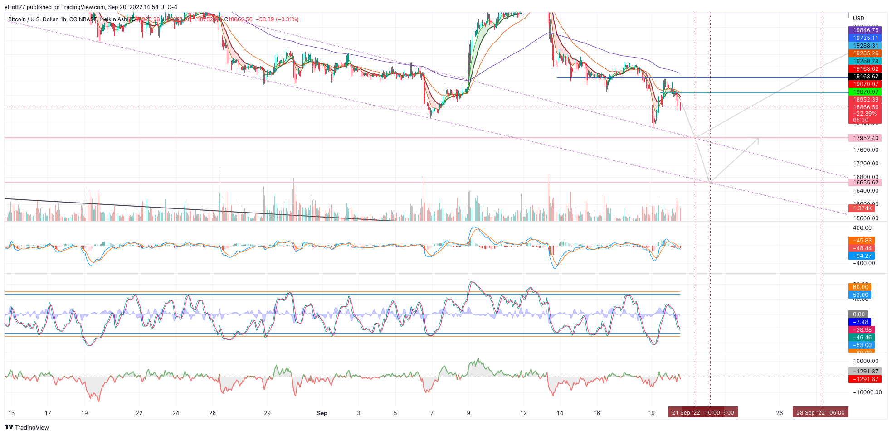Click the pink 17952.40 horizontal level label
Screen dimensions: 892x435
pos(865,138)
